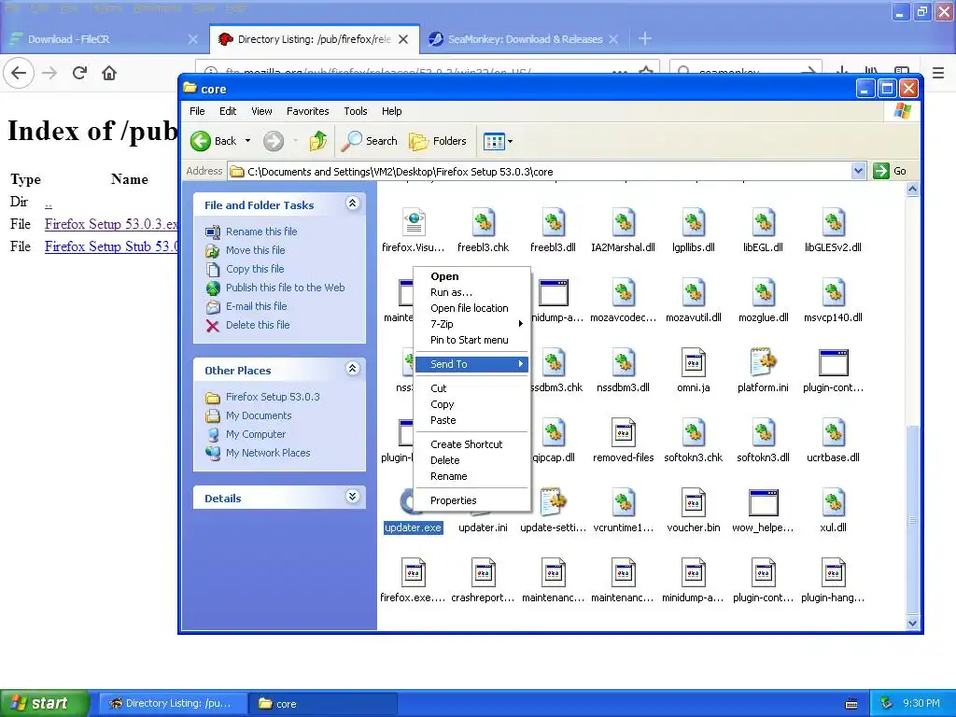Screen dimensions: 956x717
Task: Click the Search toolbar button in Explorer
Action: click(369, 141)
